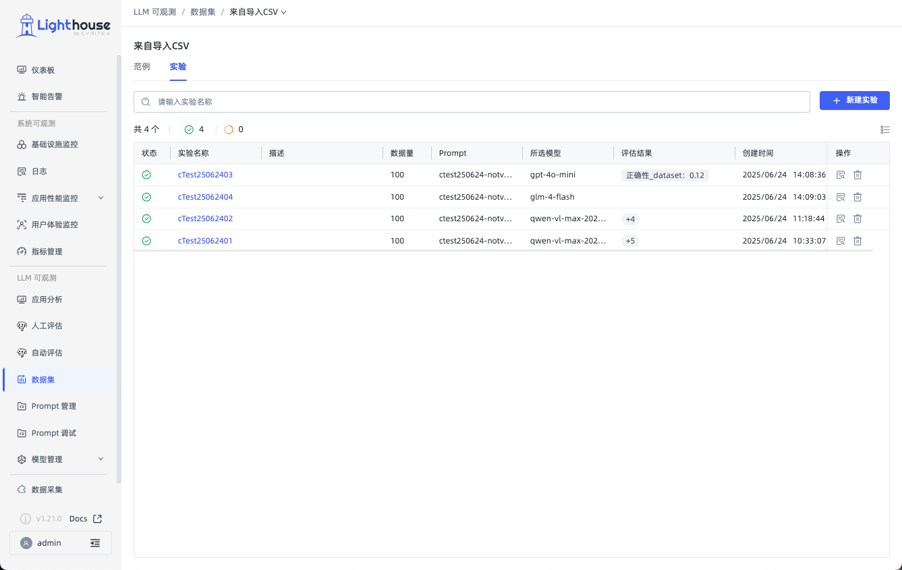Open experiment link cTest25062403
This screenshot has height=570, width=902.
[x=205, y=175]
